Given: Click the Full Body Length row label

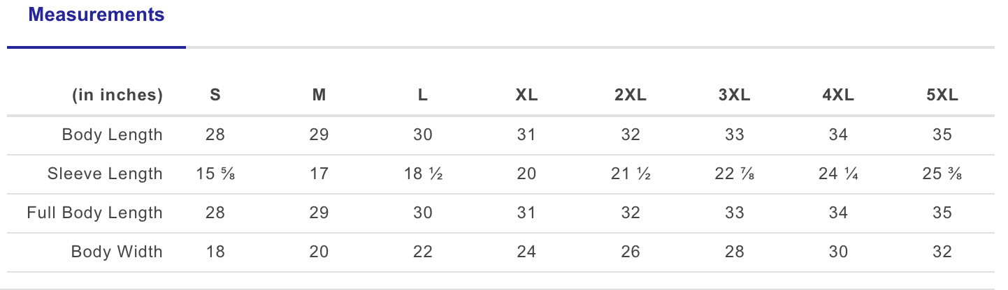Looking at the screenshot, I should tap(94, 213).
